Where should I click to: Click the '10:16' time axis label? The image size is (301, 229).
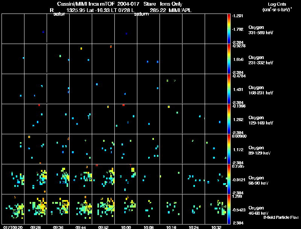point(171,227)
